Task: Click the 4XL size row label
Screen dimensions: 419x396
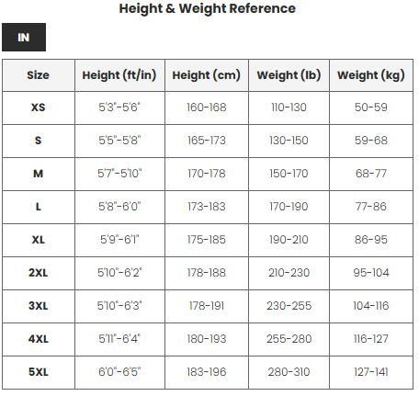Action: [x=39, y=339]
